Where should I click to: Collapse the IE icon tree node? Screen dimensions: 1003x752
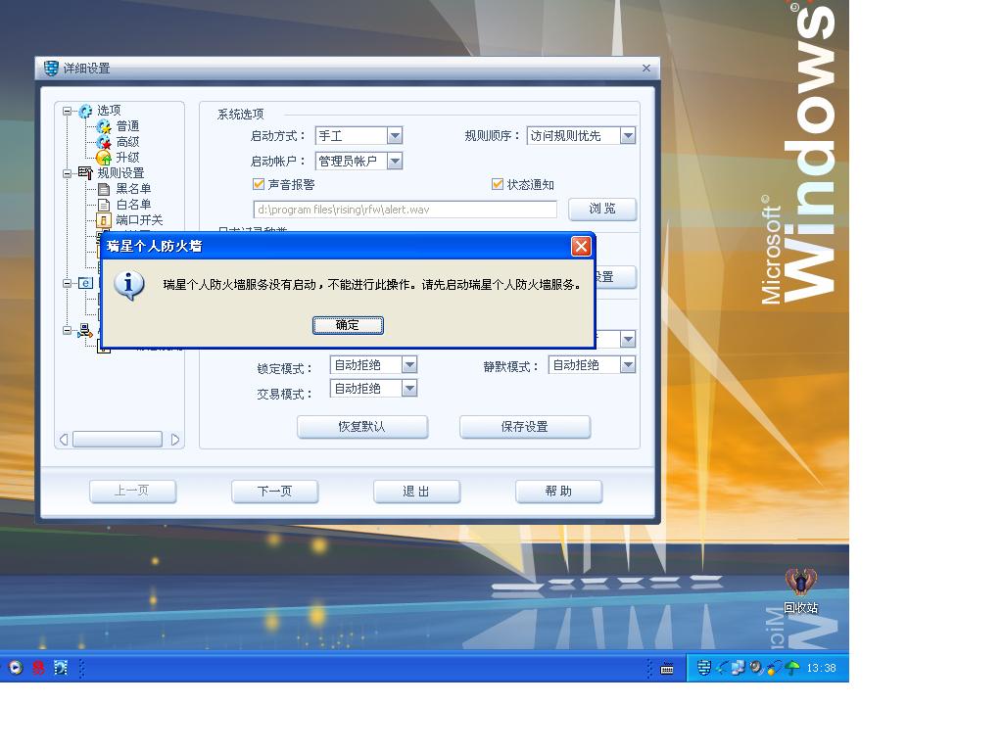[x=67, y=283]
